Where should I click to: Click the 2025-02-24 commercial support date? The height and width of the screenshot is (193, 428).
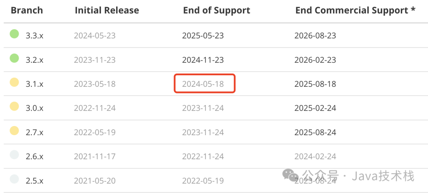click(315, 108)
